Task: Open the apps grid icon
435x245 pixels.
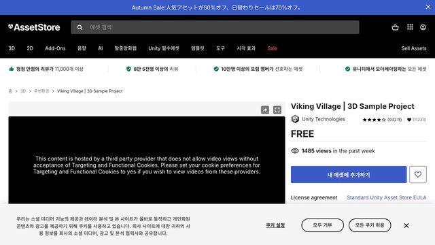Action: (x=410, y=27)
